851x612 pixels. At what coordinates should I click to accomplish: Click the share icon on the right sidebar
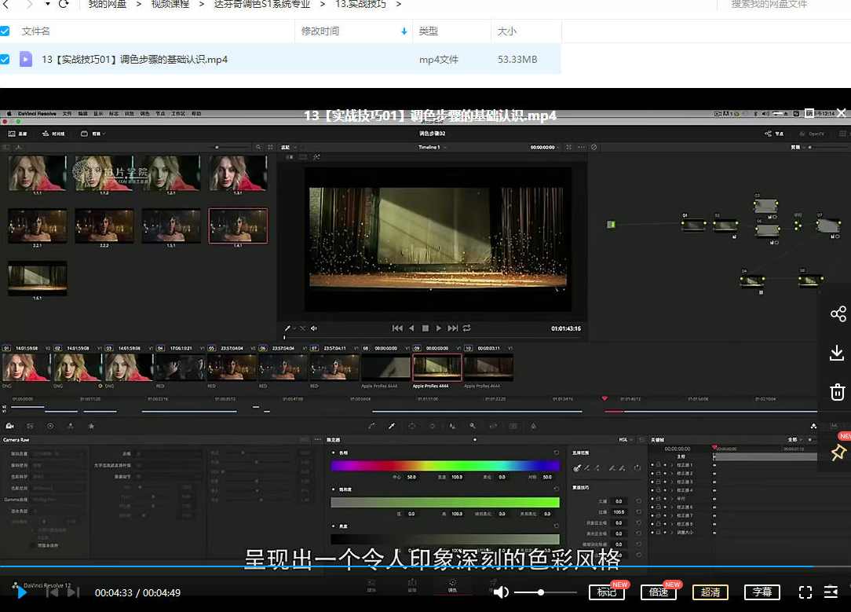[838, 313]
